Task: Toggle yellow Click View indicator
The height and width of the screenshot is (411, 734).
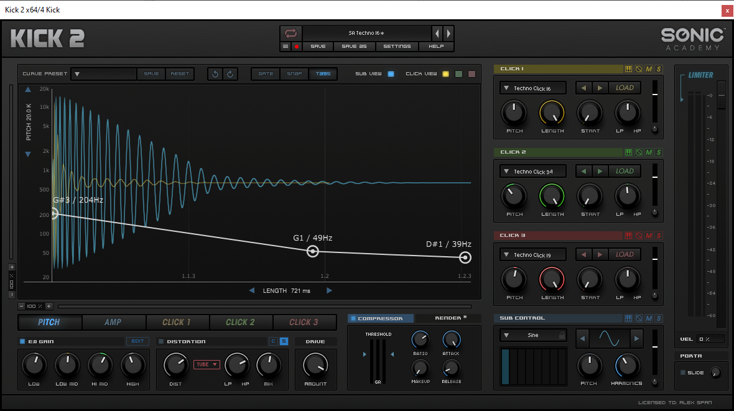Action: 445,74
